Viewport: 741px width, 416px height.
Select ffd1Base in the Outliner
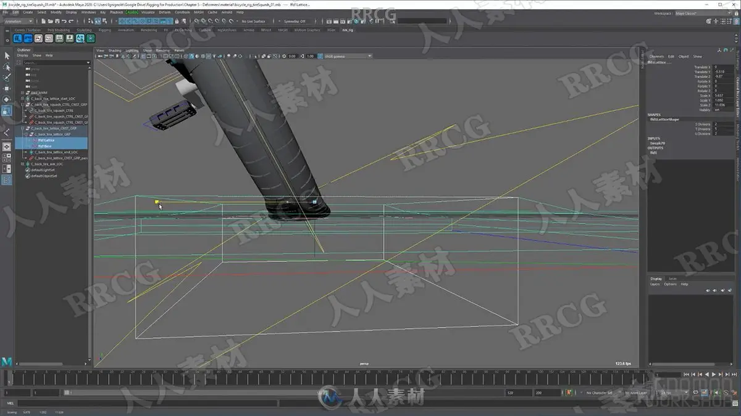click(x=44, y=146)
